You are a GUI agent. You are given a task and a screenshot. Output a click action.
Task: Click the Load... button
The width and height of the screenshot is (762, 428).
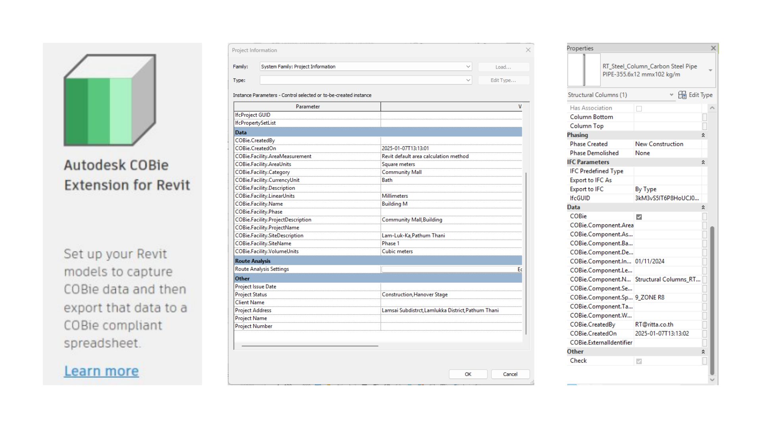click(x=504, y=67)
